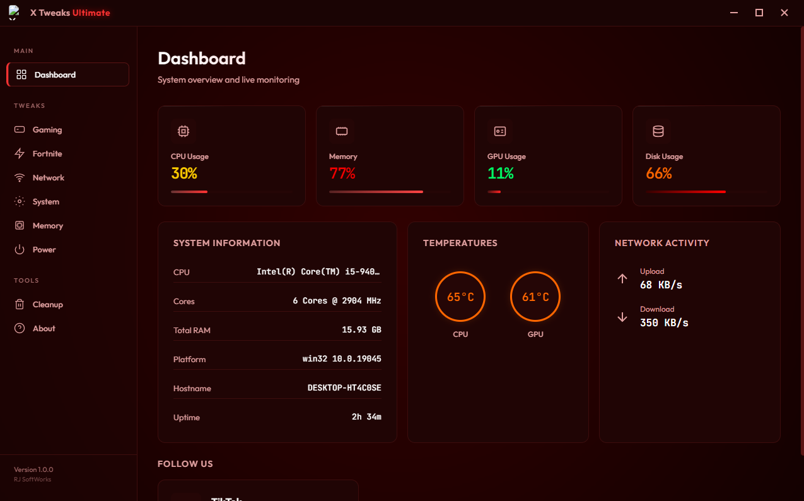The height and width of the screenshot is (501, 804).
Task: Select the GPU Usage card icon
Action: [499, 131]
